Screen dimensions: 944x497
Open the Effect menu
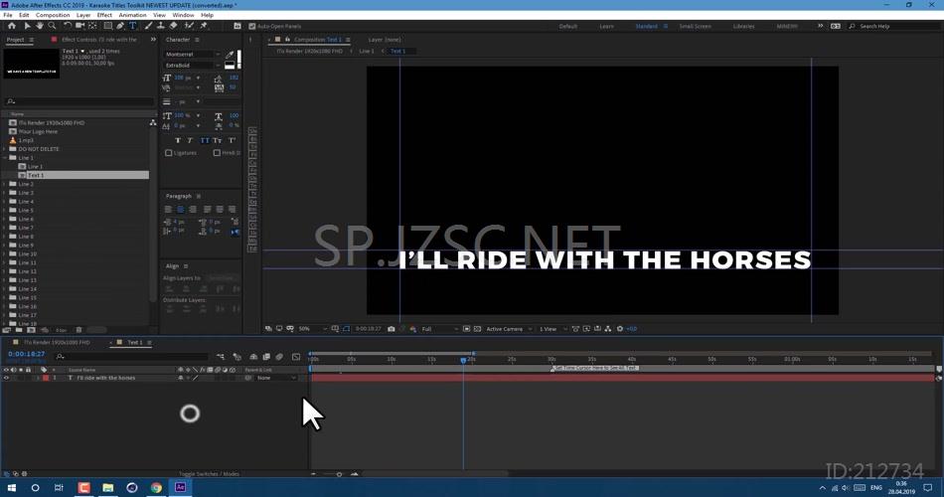point(104,15)
